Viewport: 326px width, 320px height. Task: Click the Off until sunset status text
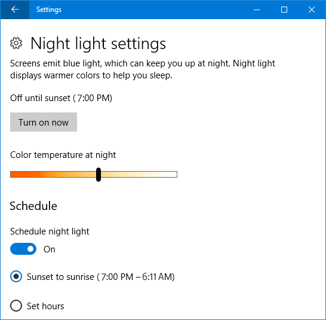click(61, 98)
